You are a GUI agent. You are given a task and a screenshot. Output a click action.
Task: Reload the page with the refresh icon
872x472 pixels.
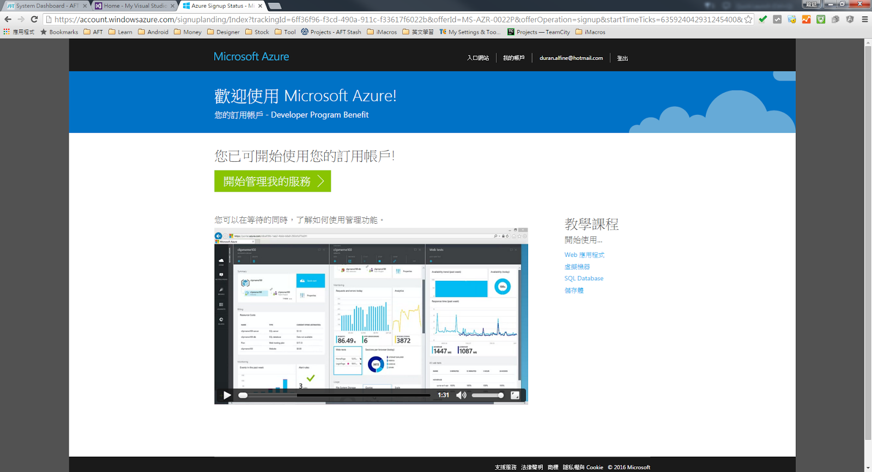coord(34,19)
